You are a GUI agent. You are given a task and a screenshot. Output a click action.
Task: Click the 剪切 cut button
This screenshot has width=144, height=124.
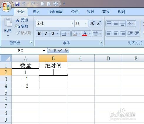22,20
